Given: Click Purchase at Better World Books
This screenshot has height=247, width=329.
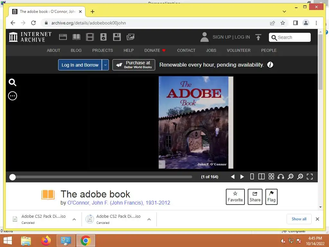Looking at the screenshot, I should tap(134, 65).
